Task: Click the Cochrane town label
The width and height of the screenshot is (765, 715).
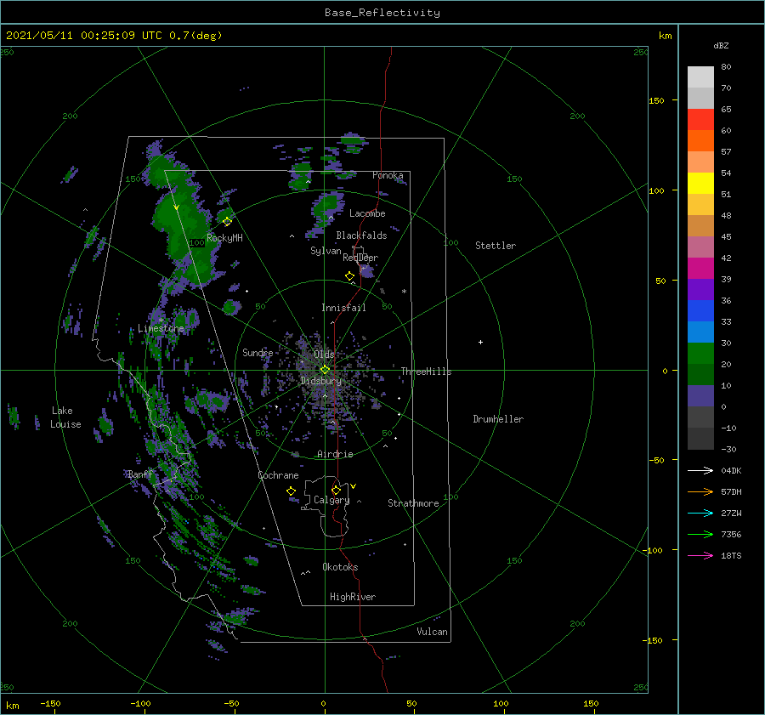Action: [278, 475]
